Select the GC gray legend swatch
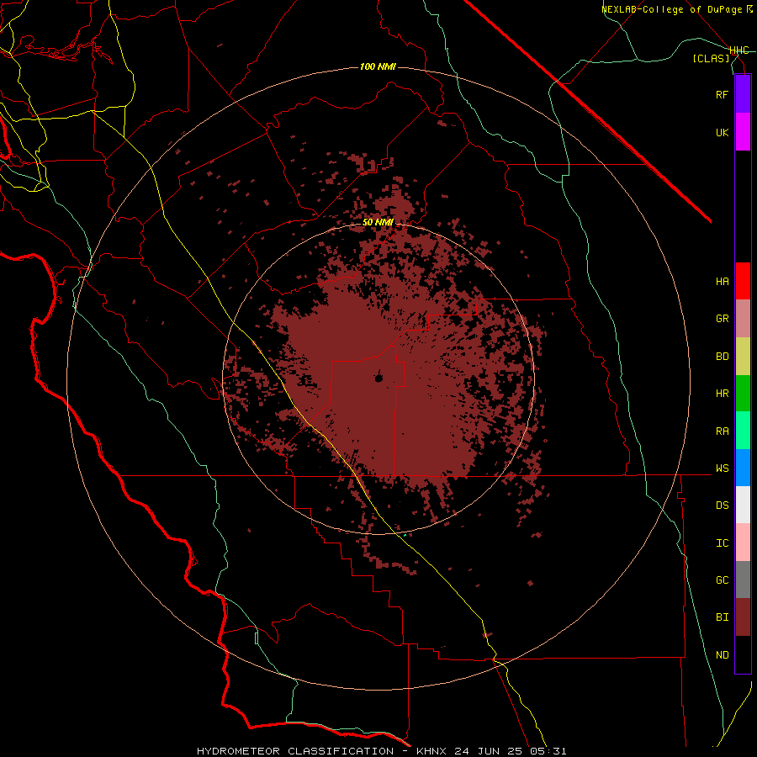 743,580
